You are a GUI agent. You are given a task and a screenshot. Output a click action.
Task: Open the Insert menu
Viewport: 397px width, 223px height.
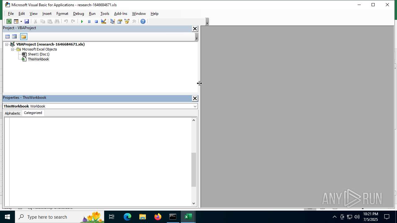(x=47, y=14)
